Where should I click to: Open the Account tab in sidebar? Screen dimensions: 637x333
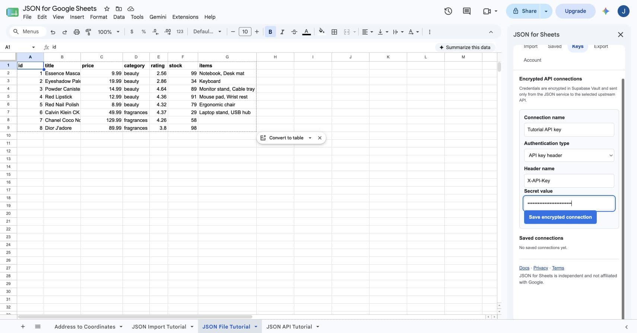tap(532, 60)
